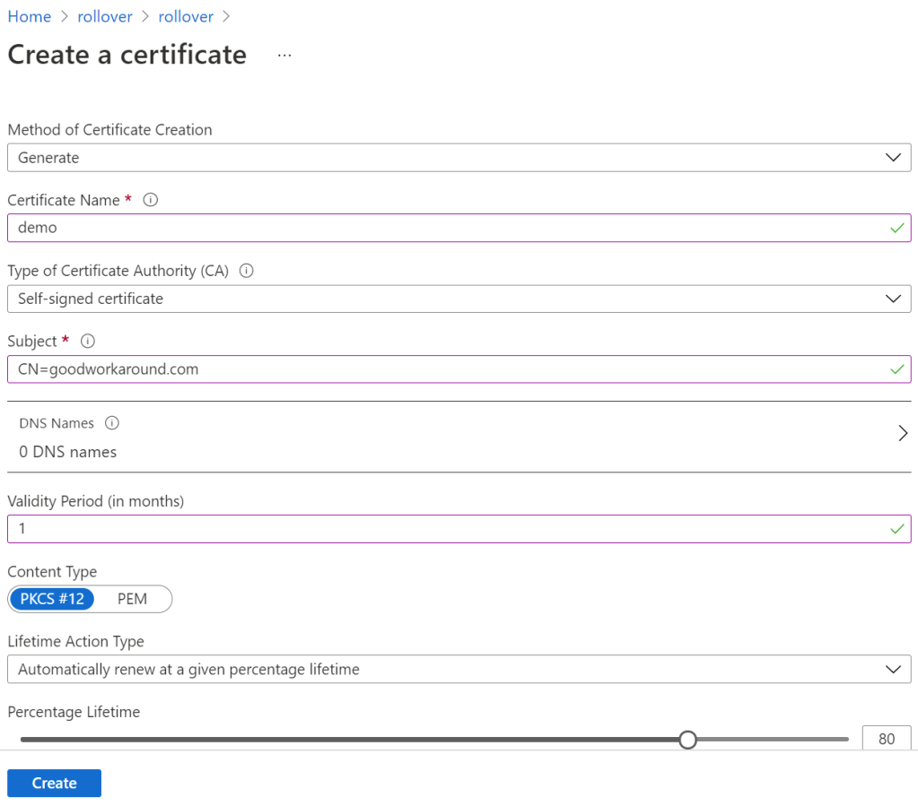Click the percentage value box showing 80
Screen dimensions: 918x806
[x=887, y=740]
